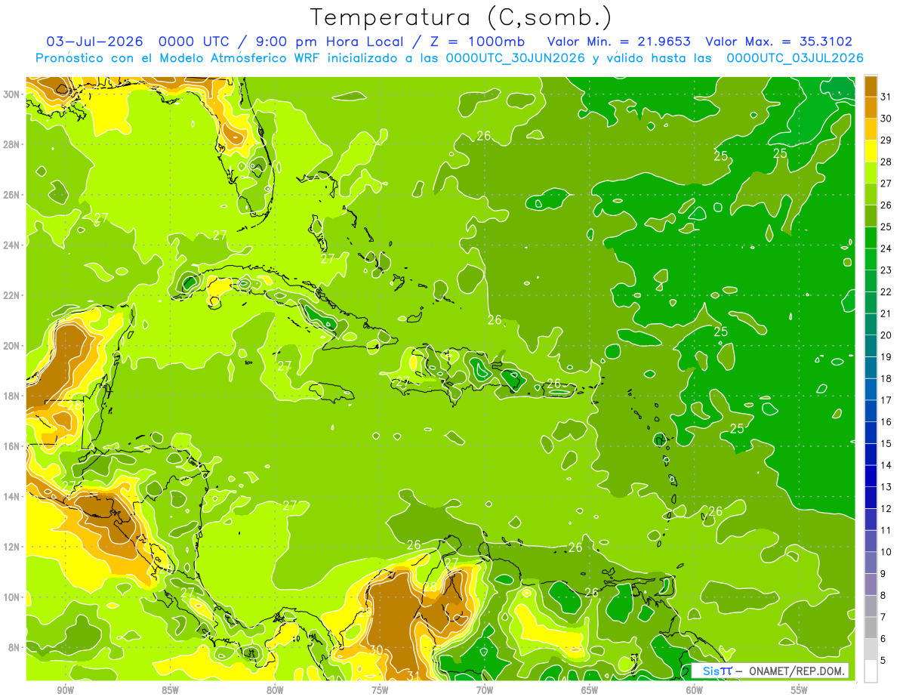Click the "12N" latitude axis label
Screen dimensions: 906x700
(13, 547)
